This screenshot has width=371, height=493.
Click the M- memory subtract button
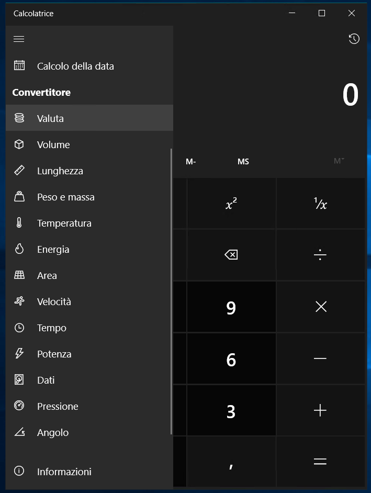[x=191, y=162]
